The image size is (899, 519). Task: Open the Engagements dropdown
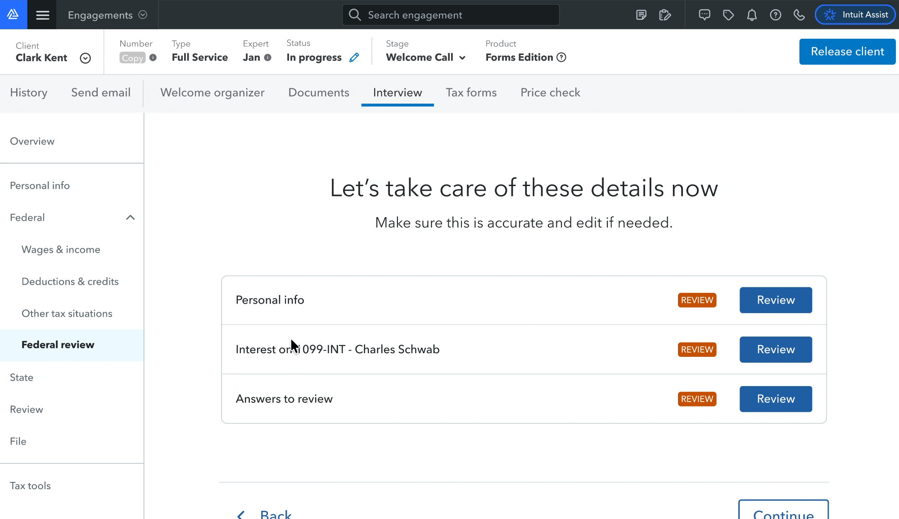pyautogui.click(x=108, y=15)
